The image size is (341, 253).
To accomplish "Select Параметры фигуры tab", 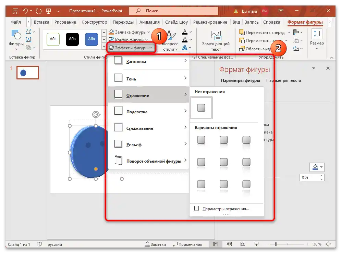I will point(240,80).
